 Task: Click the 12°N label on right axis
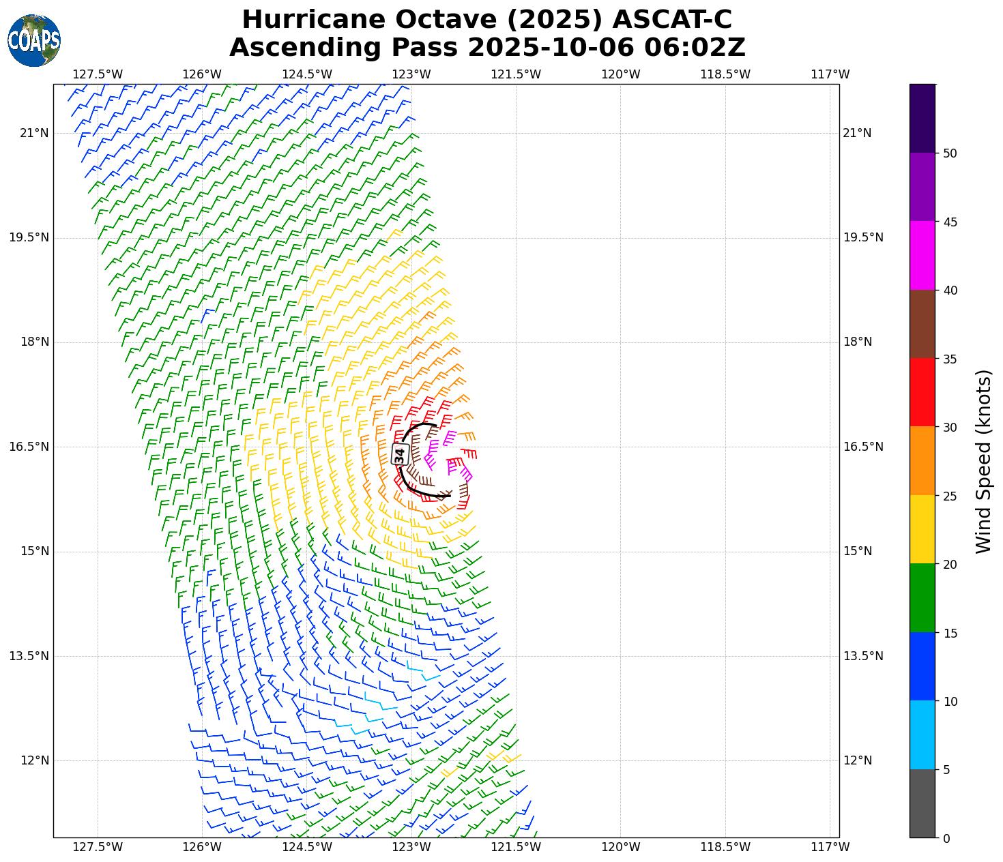coord(857,760)
